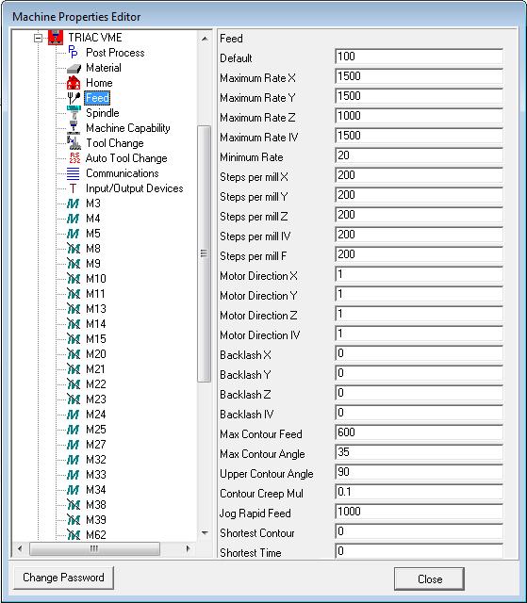Click the Change Password button
Viewport: 527px width, 603px height.
pyautogui.click(x=63, y=578)
